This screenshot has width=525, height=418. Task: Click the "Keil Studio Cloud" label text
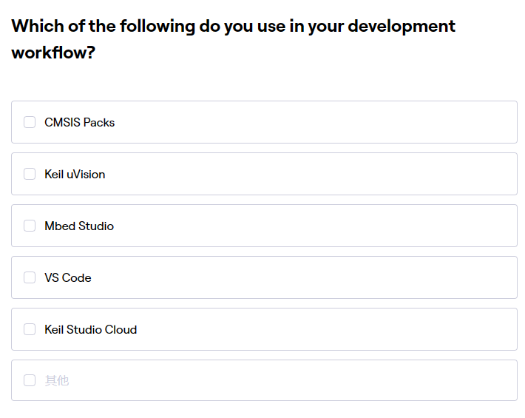click(90, 329)
